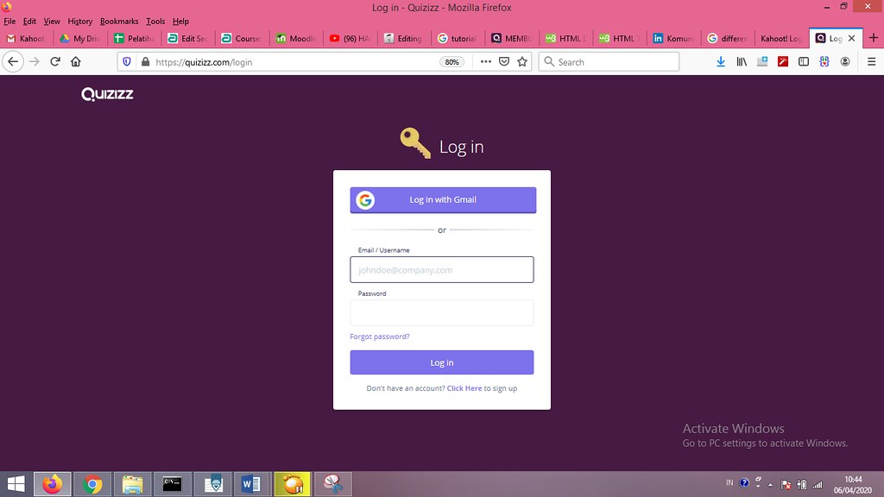The height and width of the screenshot is (497, 884).
Task: Show hidden system tray icons
Action: (x=771, y=485)
